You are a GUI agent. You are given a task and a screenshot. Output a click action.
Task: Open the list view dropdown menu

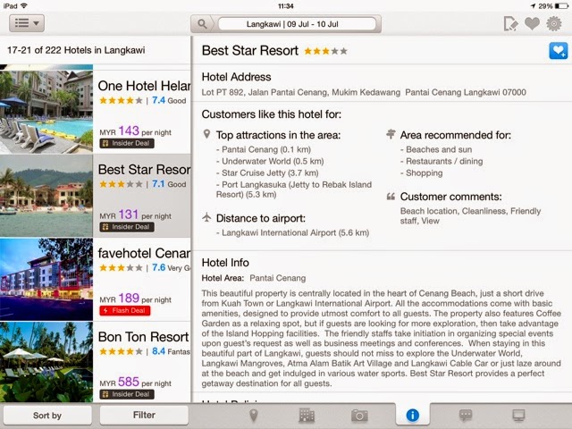[27, 23]
